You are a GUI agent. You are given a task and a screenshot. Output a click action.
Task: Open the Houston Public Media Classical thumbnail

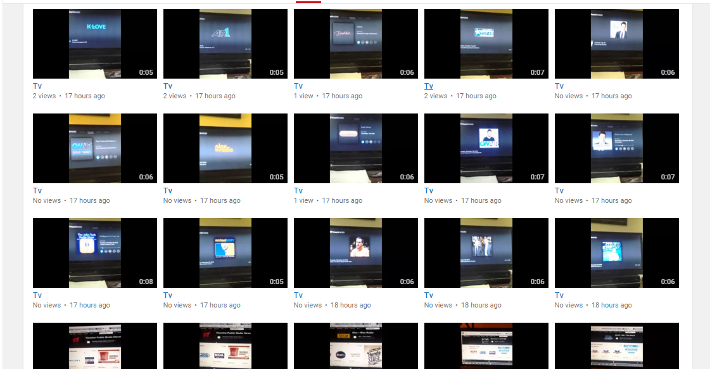pos(95,346)
